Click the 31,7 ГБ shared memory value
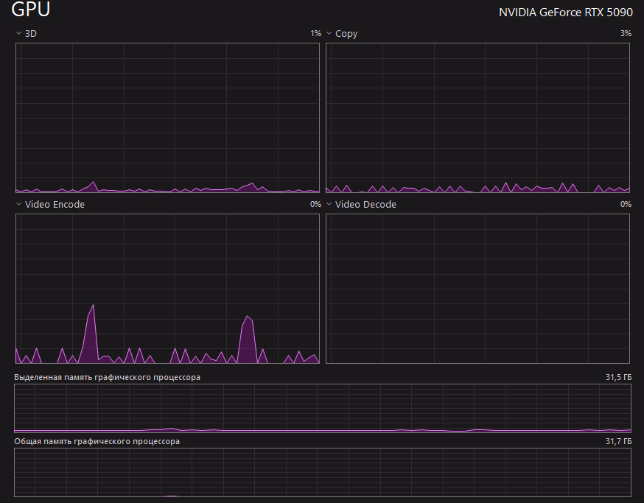Image resolution: width=644 pixels, height=503 pixels. (618, 441)
